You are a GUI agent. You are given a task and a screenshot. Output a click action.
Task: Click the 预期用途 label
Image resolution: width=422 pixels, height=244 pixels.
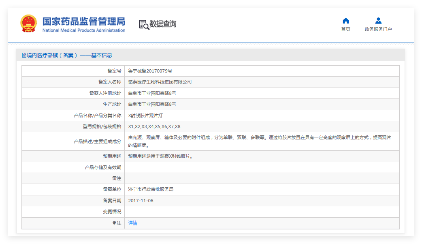coord(112,156)
